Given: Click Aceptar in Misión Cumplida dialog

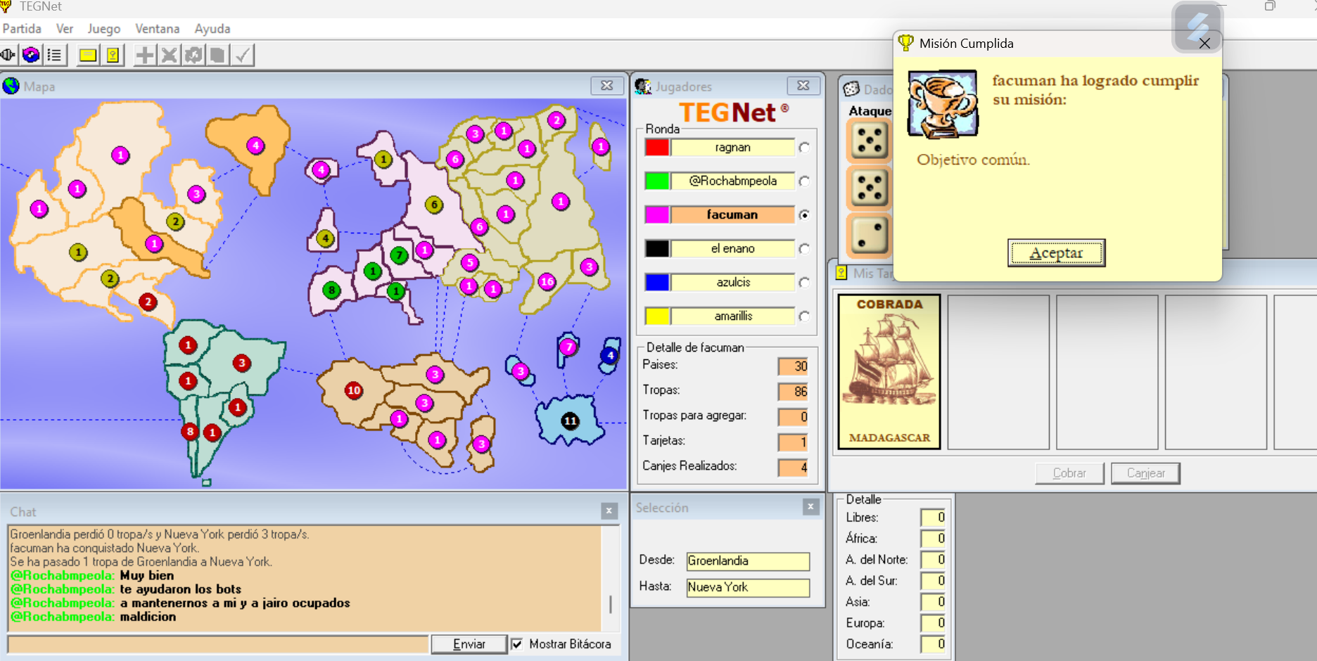Looking at the screenshot, I should [x=1056, y=252].
